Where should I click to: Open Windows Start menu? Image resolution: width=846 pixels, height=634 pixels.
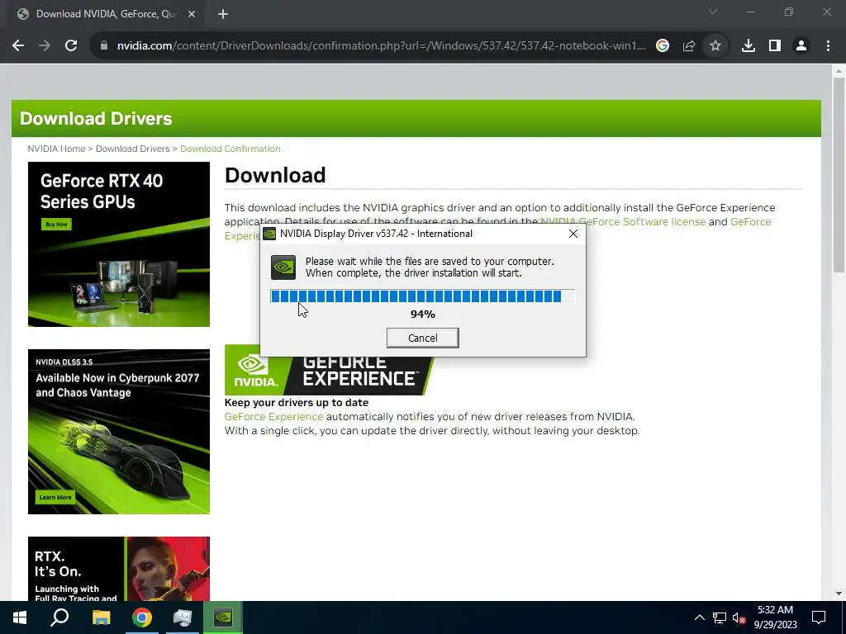pyautogui.click(x=20, y=617)
